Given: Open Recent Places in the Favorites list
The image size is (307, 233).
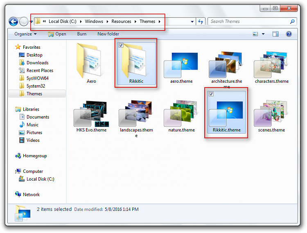Looking at the screenshot, I should click(36, 70).
